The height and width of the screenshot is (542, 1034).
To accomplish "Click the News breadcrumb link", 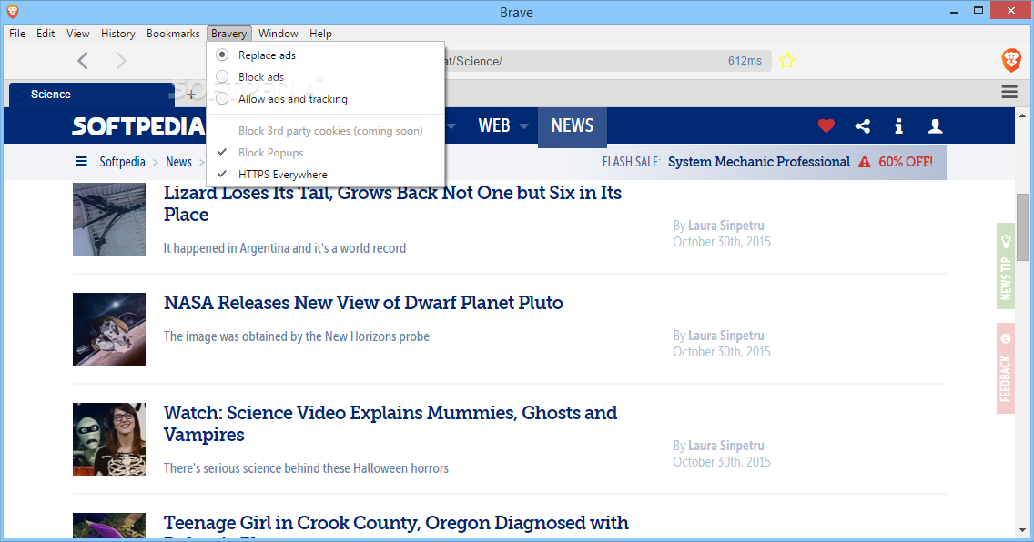I will pyautogui.click(x=178, y=162).
